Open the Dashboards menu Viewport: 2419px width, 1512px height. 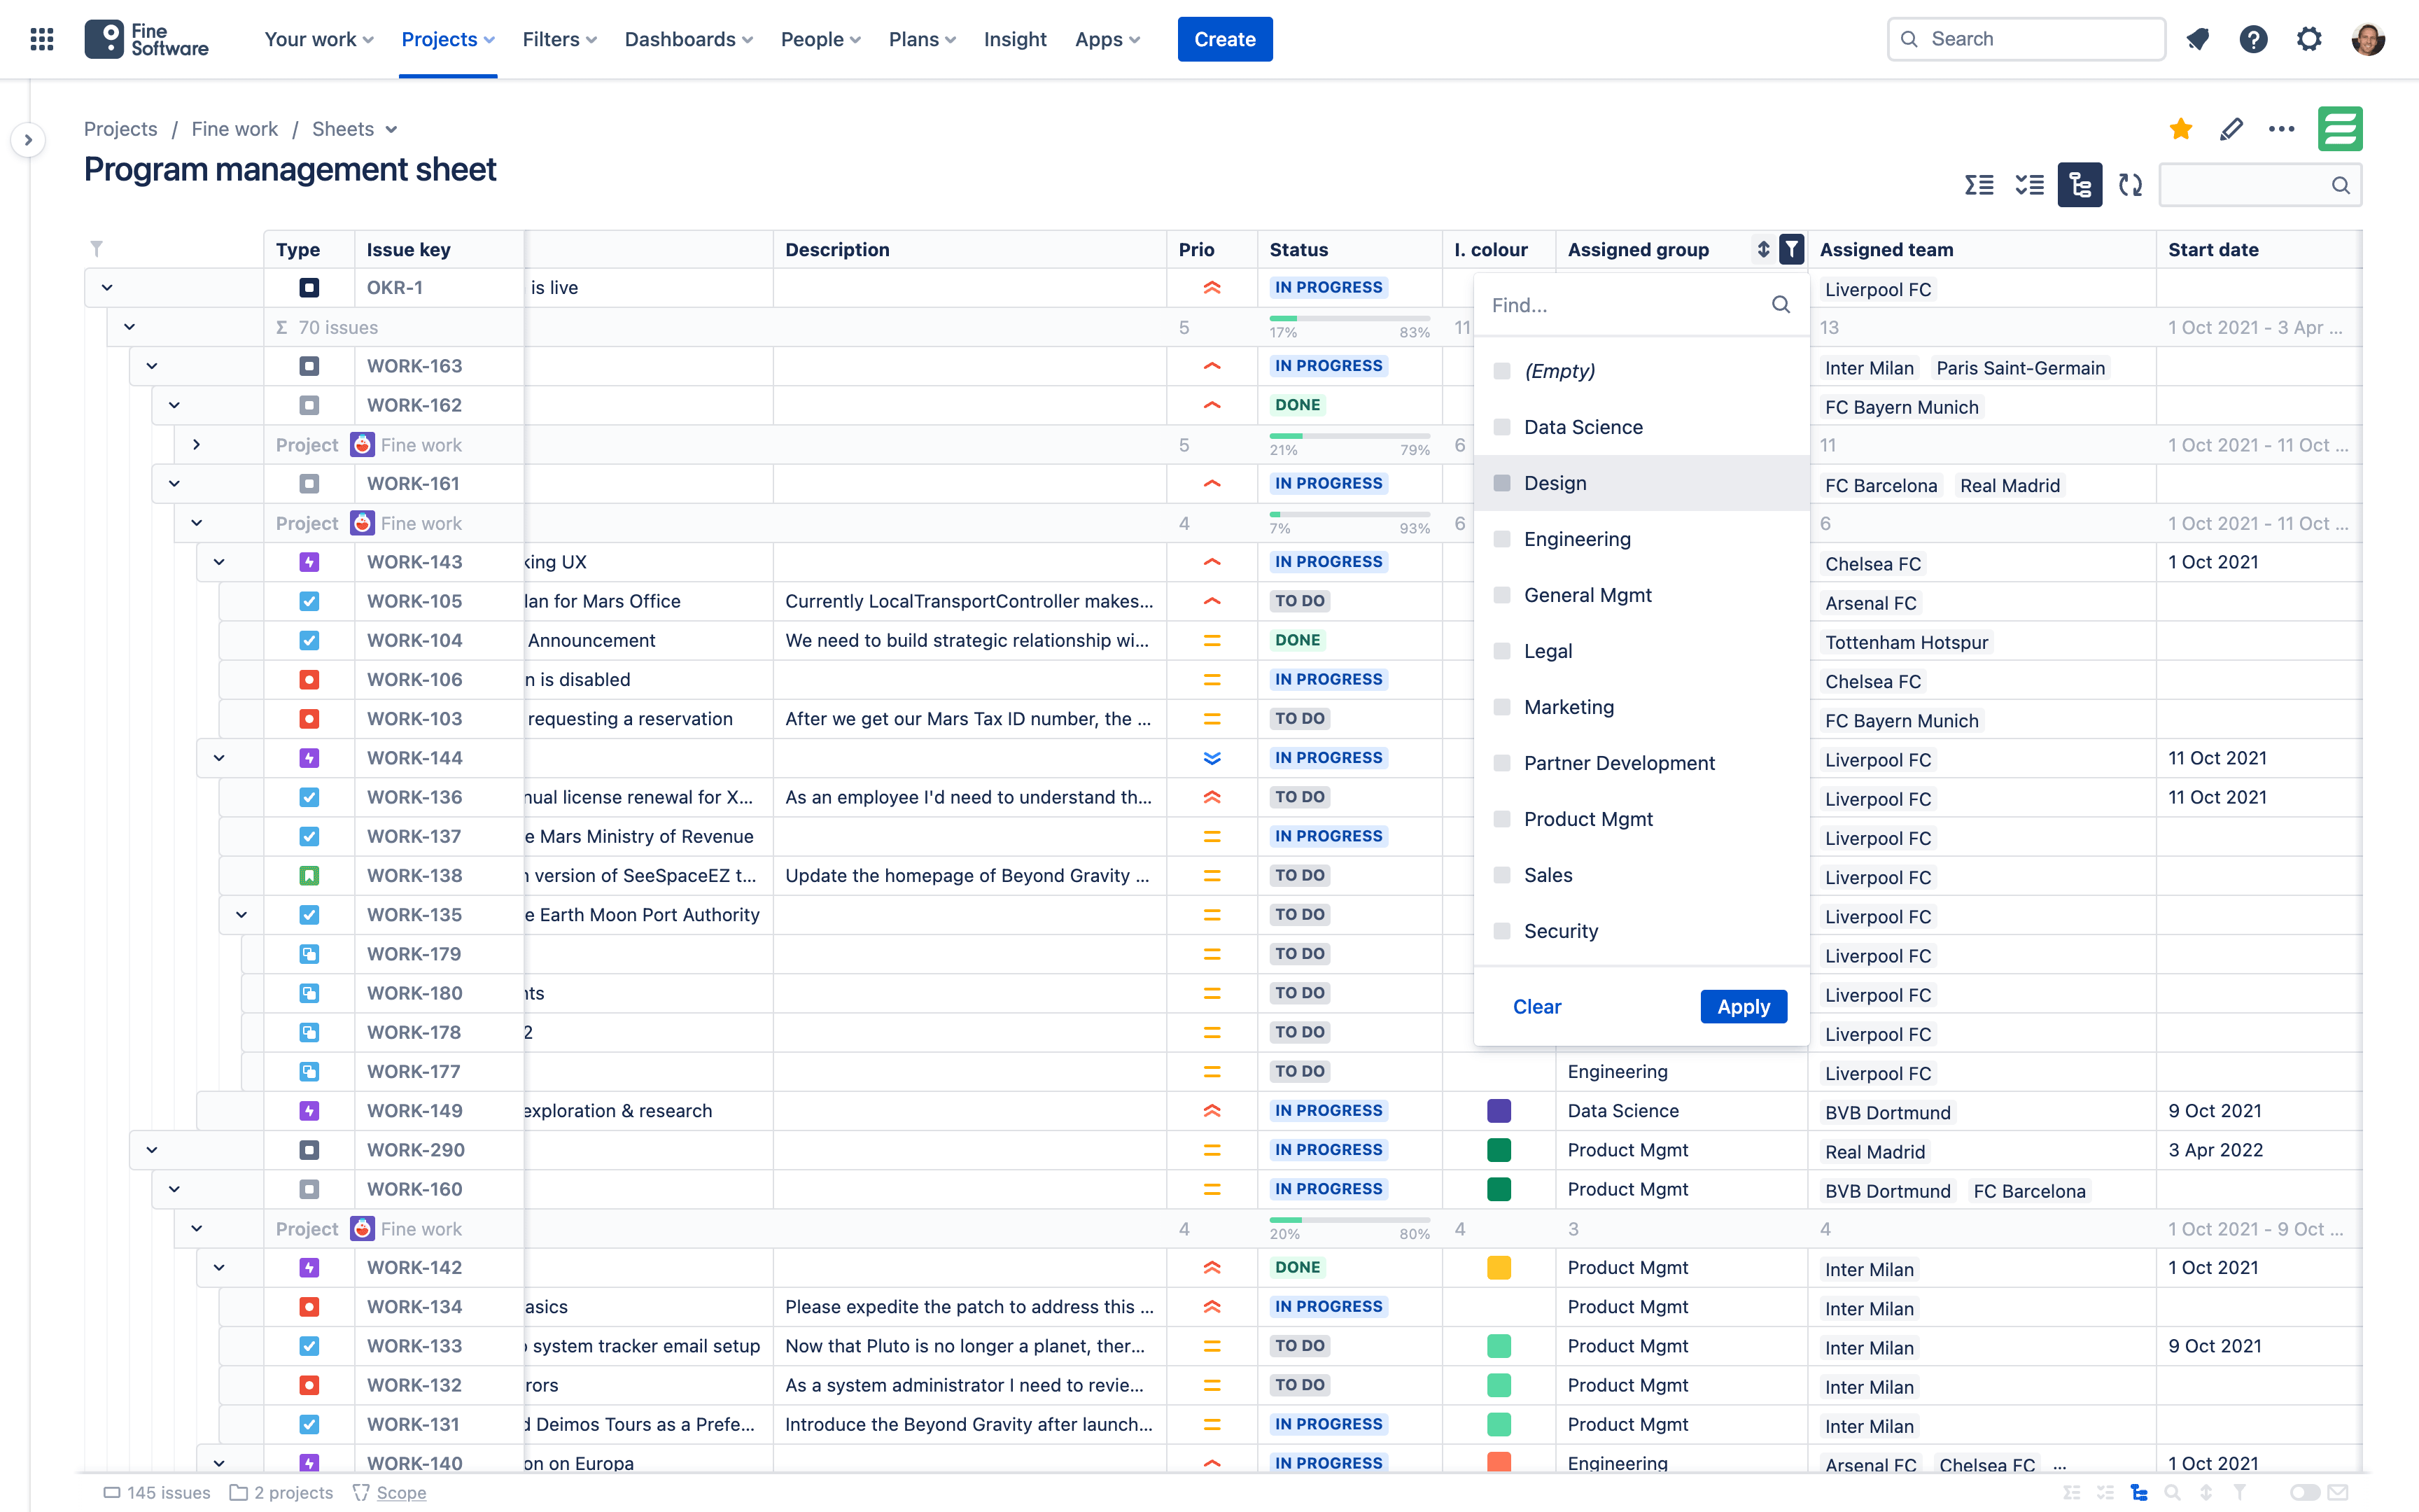click(x=688, y=39)
